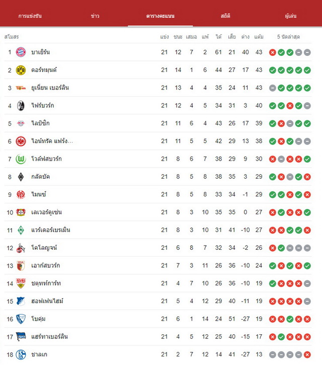Image resolution: width=322 pixels, height=366 pixels.
Task: Switch to the ผู้เล่น tab
Action: pyautogui.click(x=291, y=16)
